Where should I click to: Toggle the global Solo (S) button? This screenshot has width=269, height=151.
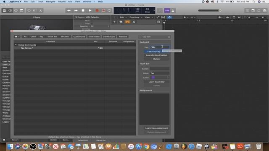click(134, 22)
